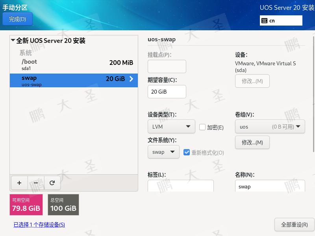315x236 pixels.
Task: Click the Done 完成(D) button
Action: pyautogui.click(x=17, y=19)
